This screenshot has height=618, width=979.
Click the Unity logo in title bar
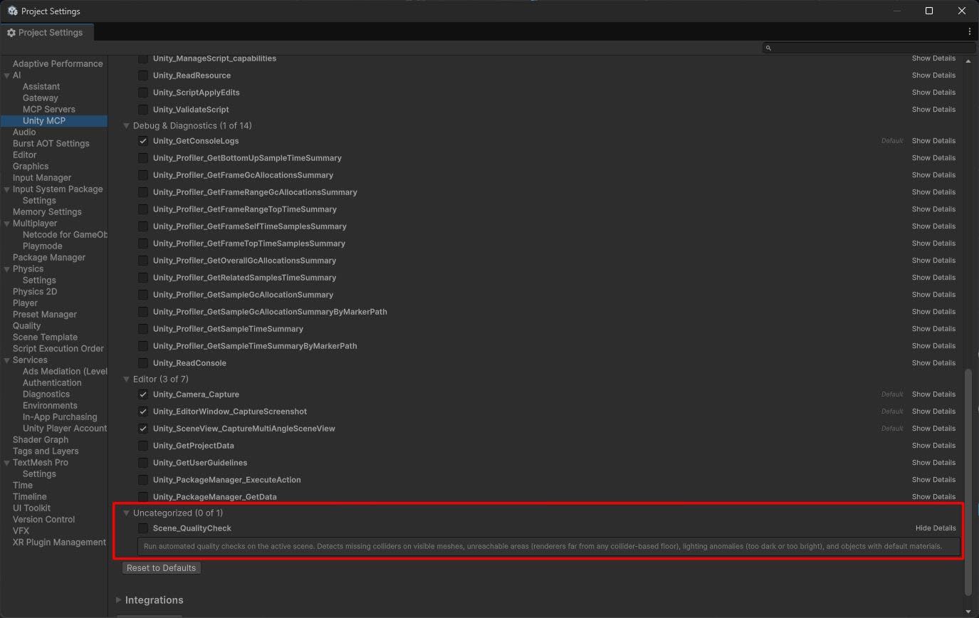coord(12,11)
